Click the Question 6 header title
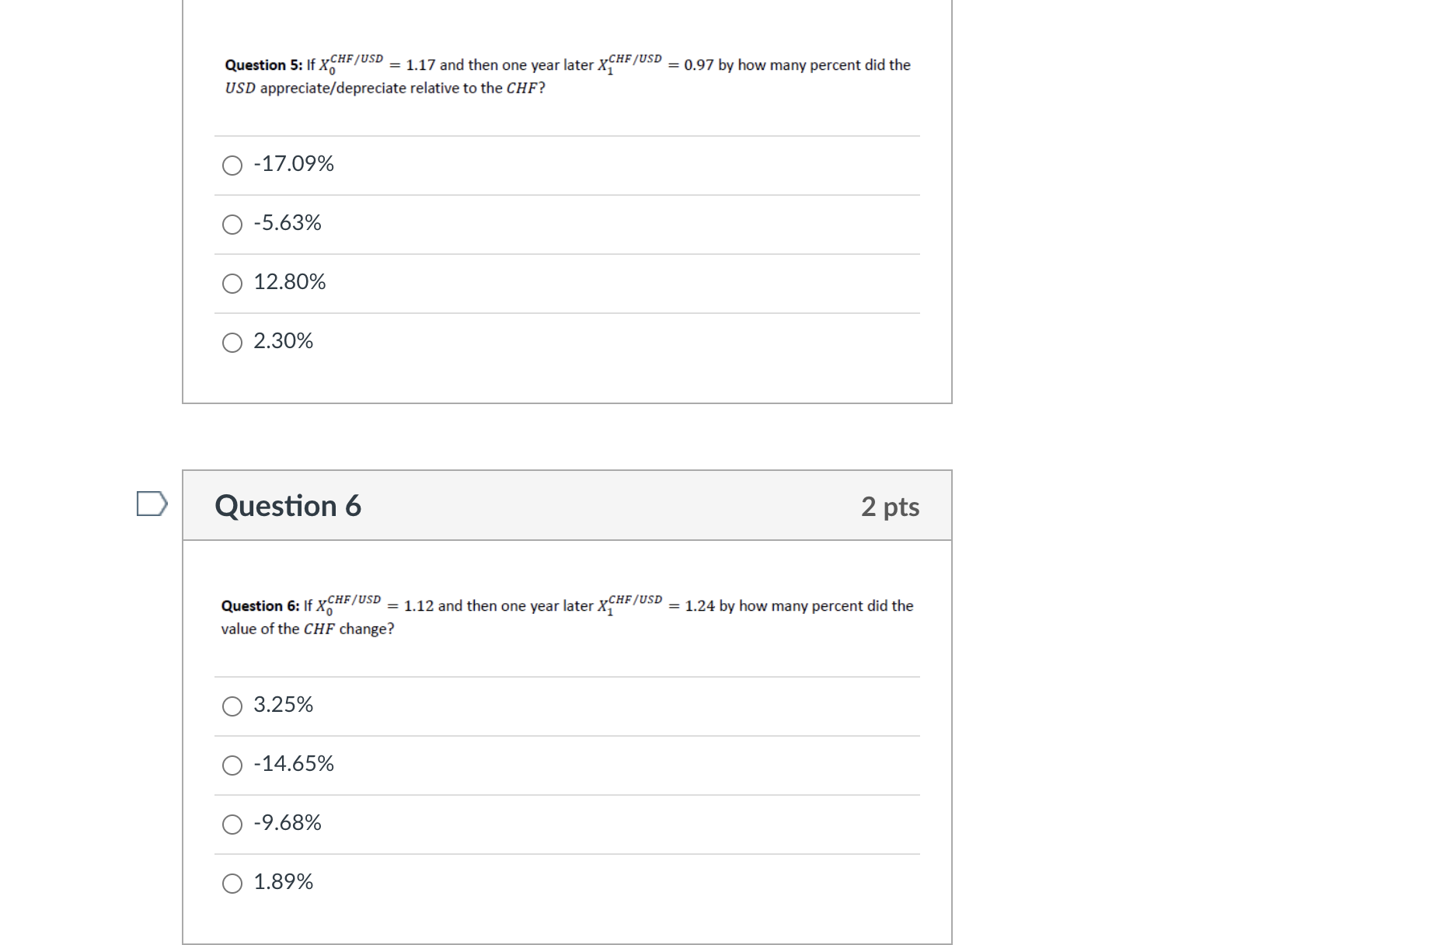 289,506
